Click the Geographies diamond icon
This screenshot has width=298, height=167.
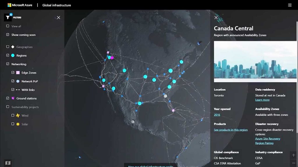13,47
